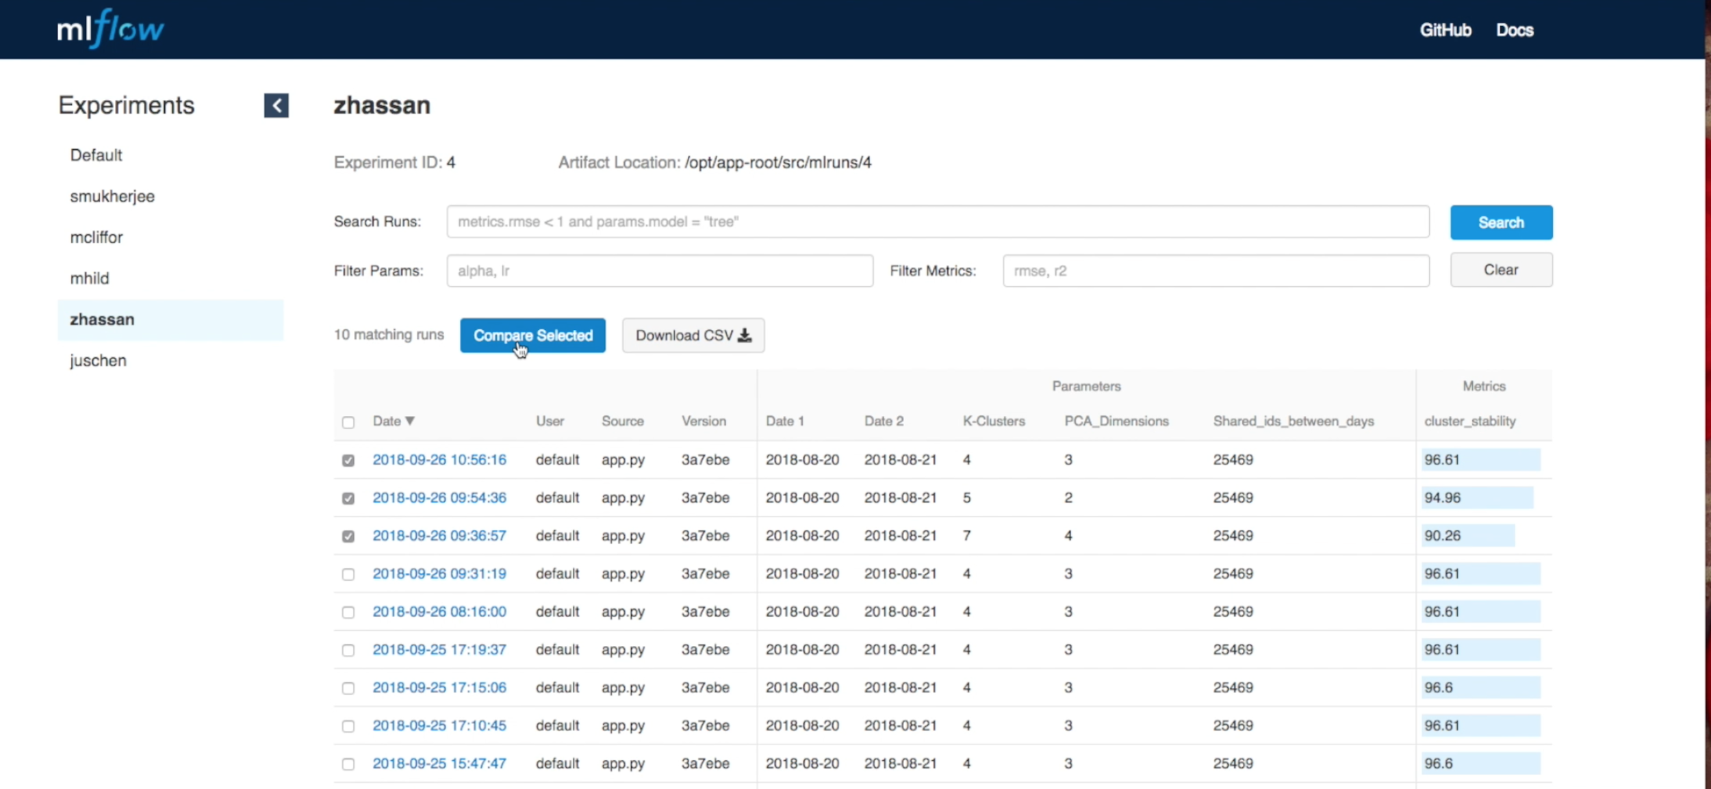Uncheck the 10:56:16 run checkbox
Image resolution: width=1711 pixels, height=789 pixels.
pyautogui.click(x=348, y=461)
